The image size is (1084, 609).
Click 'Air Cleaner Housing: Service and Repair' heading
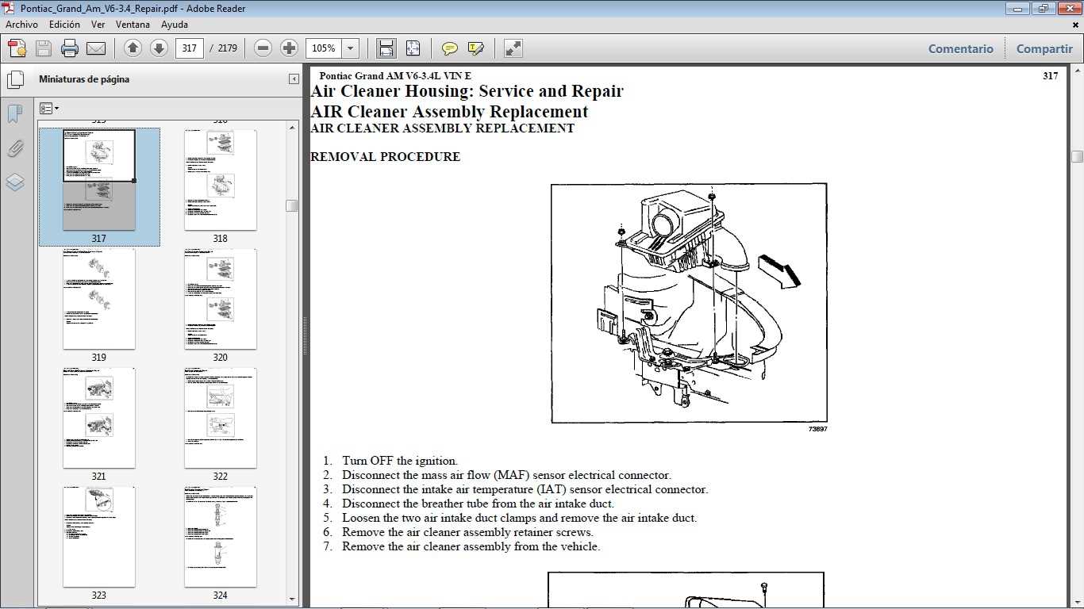click(467, 91)
